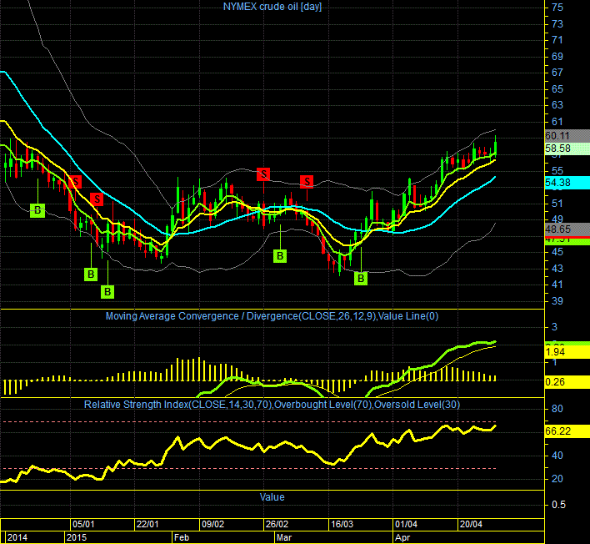This screenshot has height=544, width=590.
Task: Click the 51 price axis label
Action: [x=557, y=204]
